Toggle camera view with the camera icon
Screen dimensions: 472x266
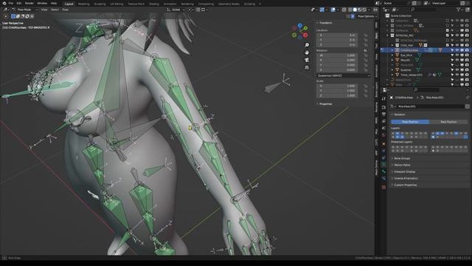(x=307, y=60)
